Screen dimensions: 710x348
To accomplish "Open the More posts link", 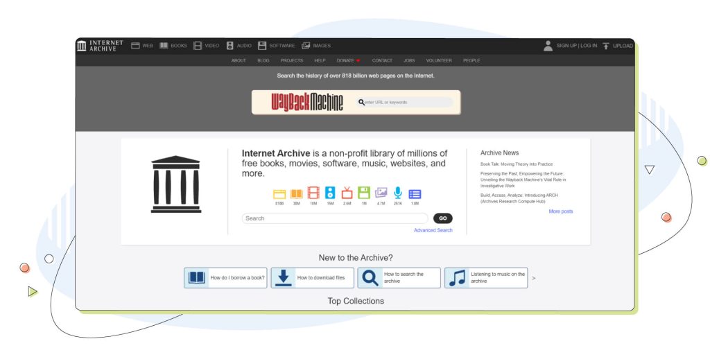I will click(x=560, y=211).
